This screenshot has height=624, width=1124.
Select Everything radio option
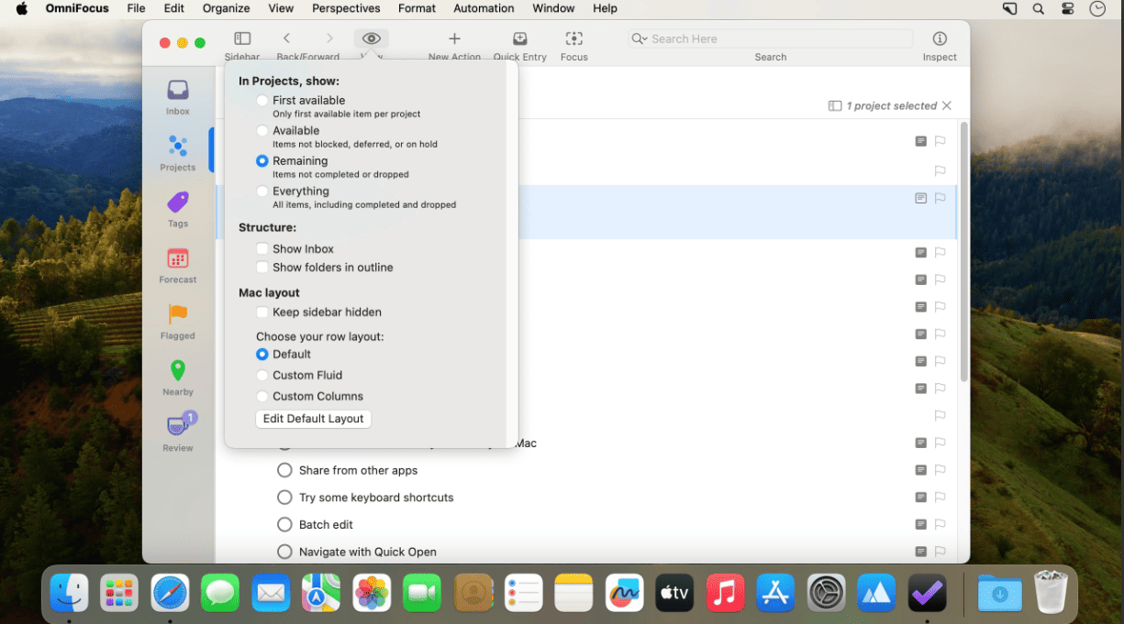262,192
